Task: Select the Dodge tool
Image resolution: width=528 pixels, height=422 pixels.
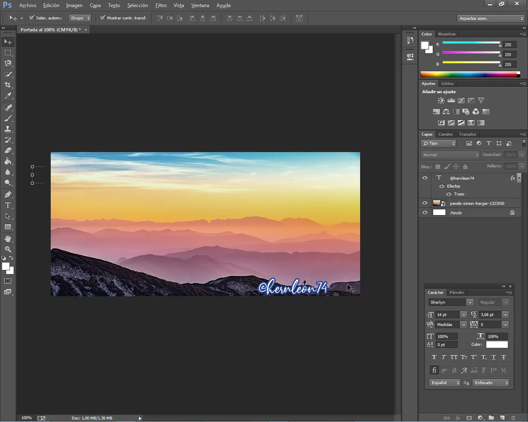Action: click(x=8, y=183)
